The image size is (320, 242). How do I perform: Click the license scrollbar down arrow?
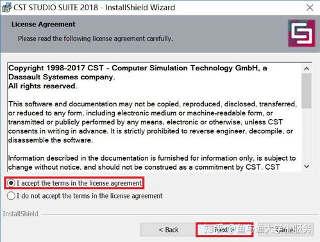[x=307, y=166]
